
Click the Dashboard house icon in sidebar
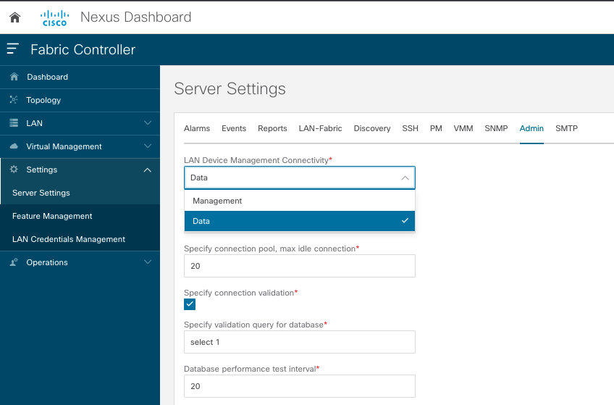[14, 77]
